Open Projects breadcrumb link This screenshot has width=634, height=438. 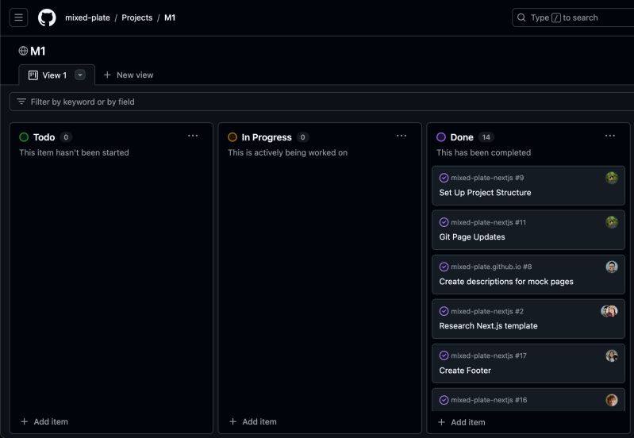(137, 17)
